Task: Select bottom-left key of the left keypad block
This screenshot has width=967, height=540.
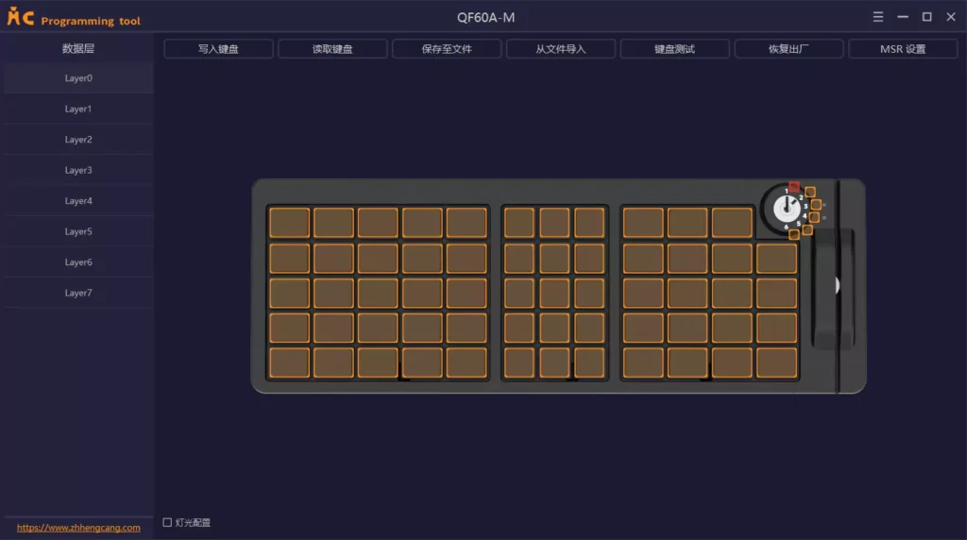Action: (x=289, y=363)
